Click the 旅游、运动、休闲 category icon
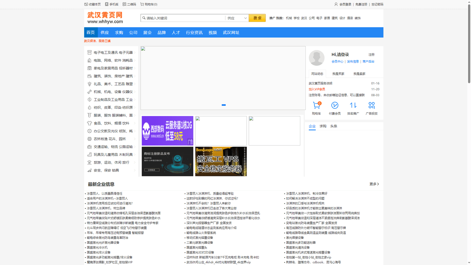This screenshot has height=265, width=471. 89,162
